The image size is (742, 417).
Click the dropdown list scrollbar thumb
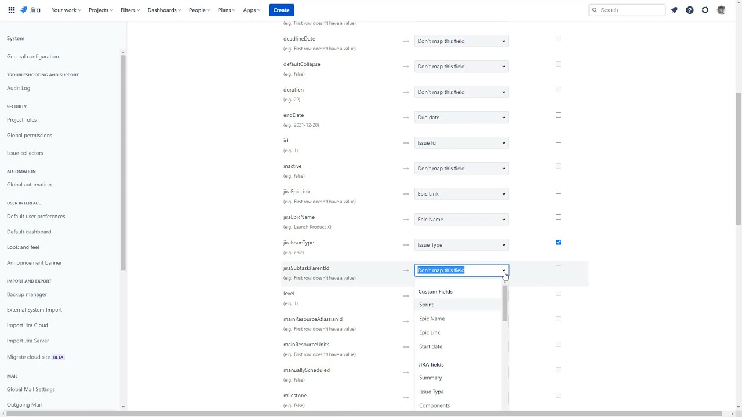pyautogui.click(x=505, y=303)
